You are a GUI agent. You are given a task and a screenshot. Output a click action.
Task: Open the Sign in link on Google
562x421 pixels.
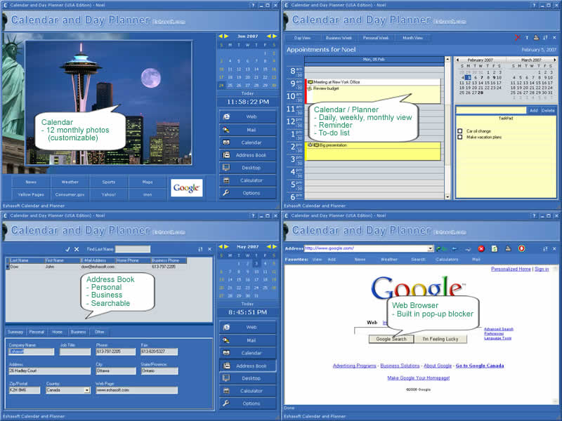click(x=542, y=269)
